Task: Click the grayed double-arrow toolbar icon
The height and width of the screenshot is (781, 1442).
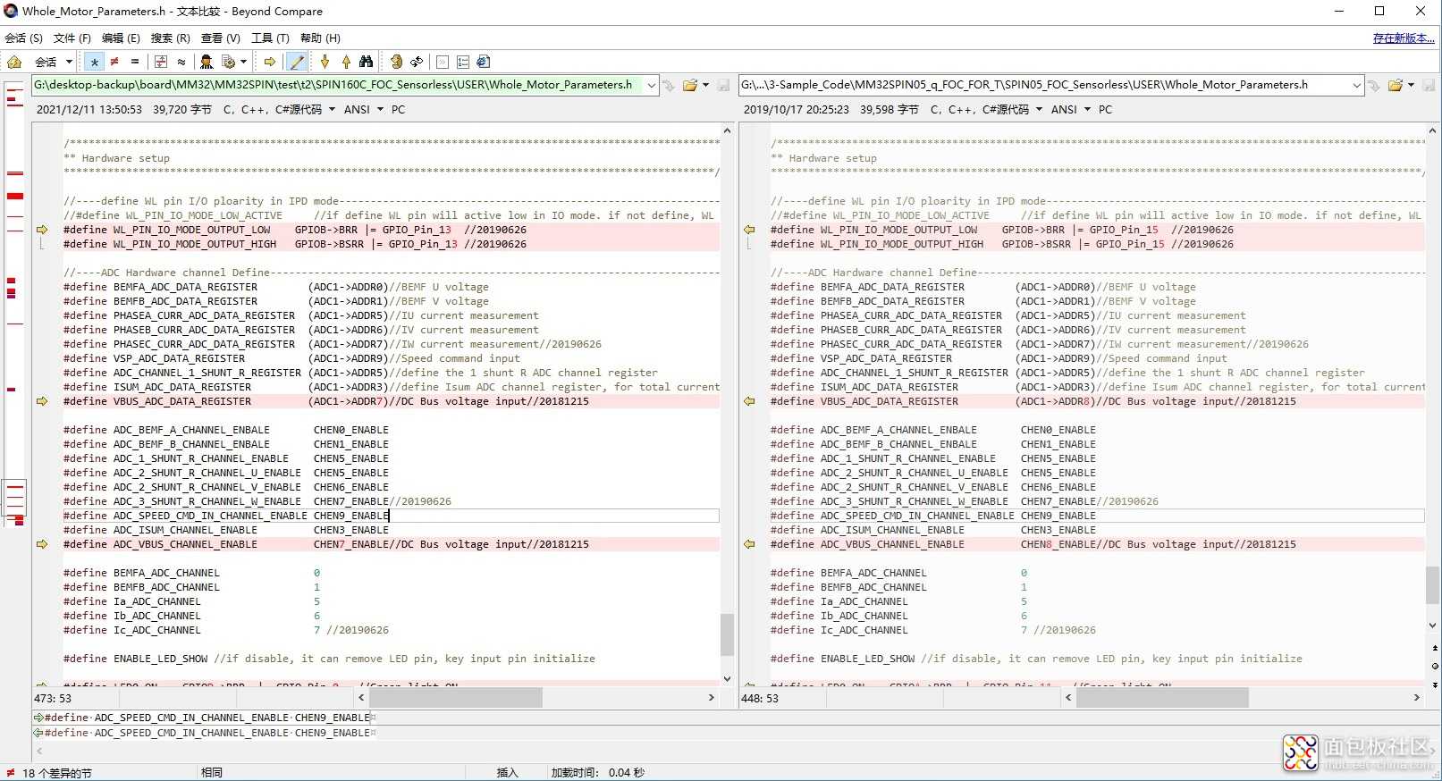Action: (x=443, y=62)
